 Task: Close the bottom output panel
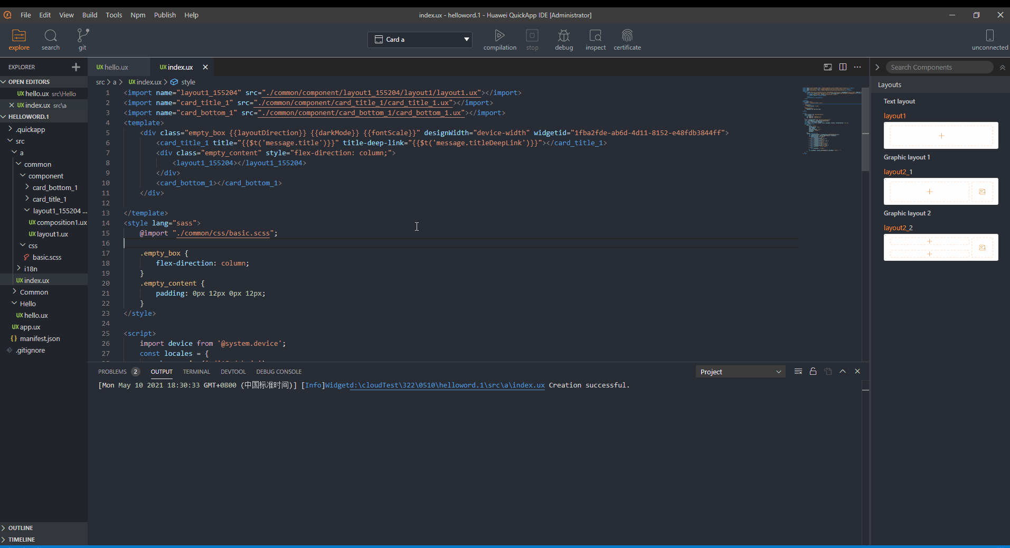coord(857,371)
